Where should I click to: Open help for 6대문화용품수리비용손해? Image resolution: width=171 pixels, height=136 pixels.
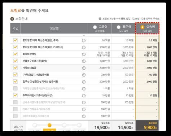pos(84,116)
